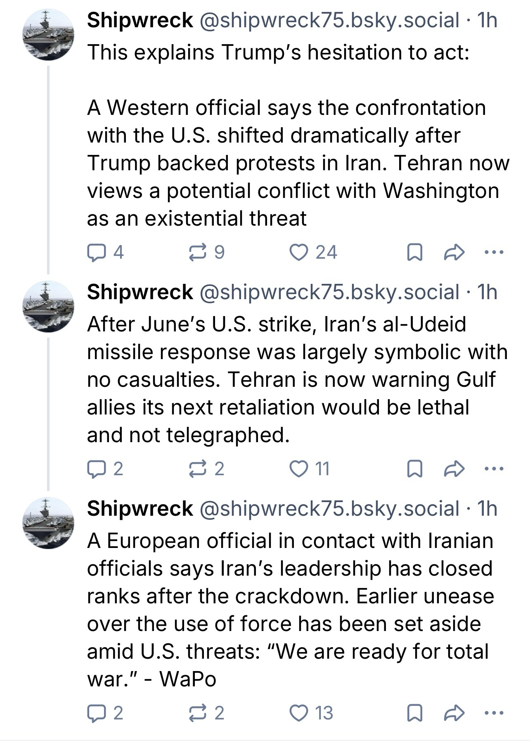
Task: Bookmark the al-Udeid missile post
Action: 414,469
